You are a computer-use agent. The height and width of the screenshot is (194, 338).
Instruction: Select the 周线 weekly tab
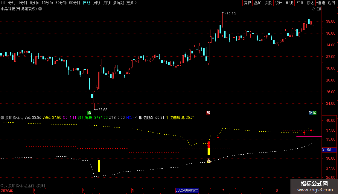coord(97,3)
